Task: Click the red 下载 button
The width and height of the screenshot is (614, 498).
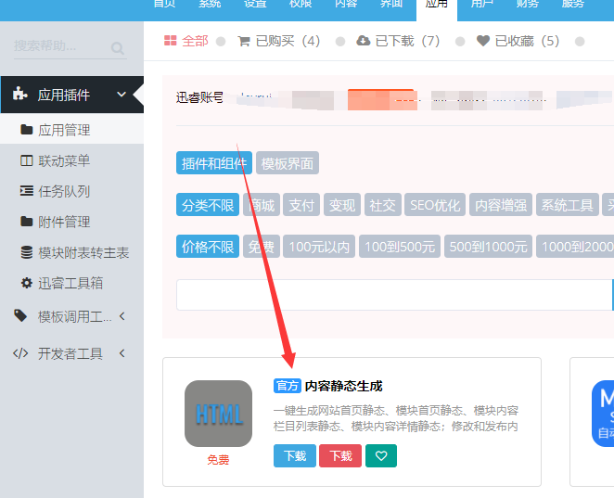Action: (340, 455)
